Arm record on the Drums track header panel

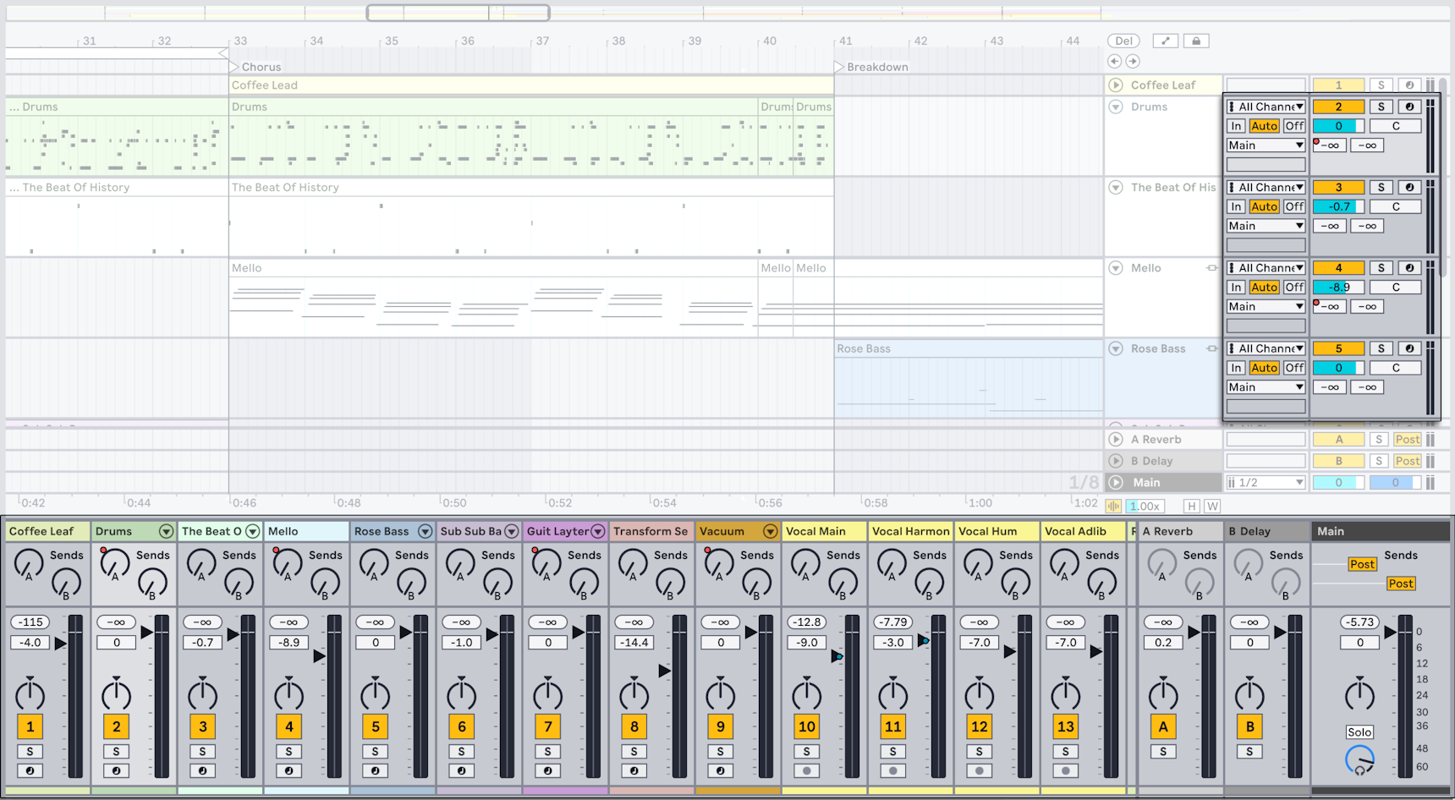pyautogui.click(x=1408, y=107)
